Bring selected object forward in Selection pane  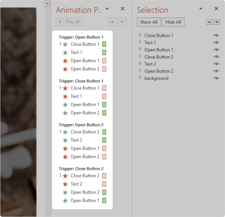pos(209,22)
